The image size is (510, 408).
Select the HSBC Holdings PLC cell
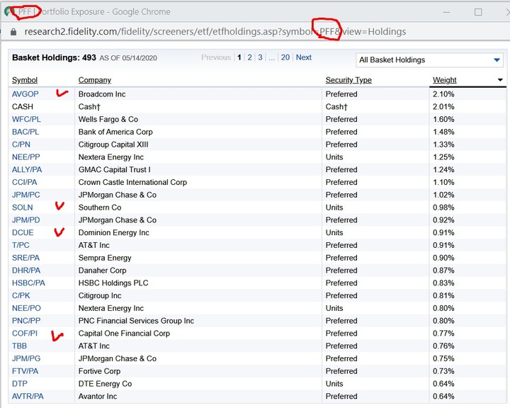coord(113,283)
